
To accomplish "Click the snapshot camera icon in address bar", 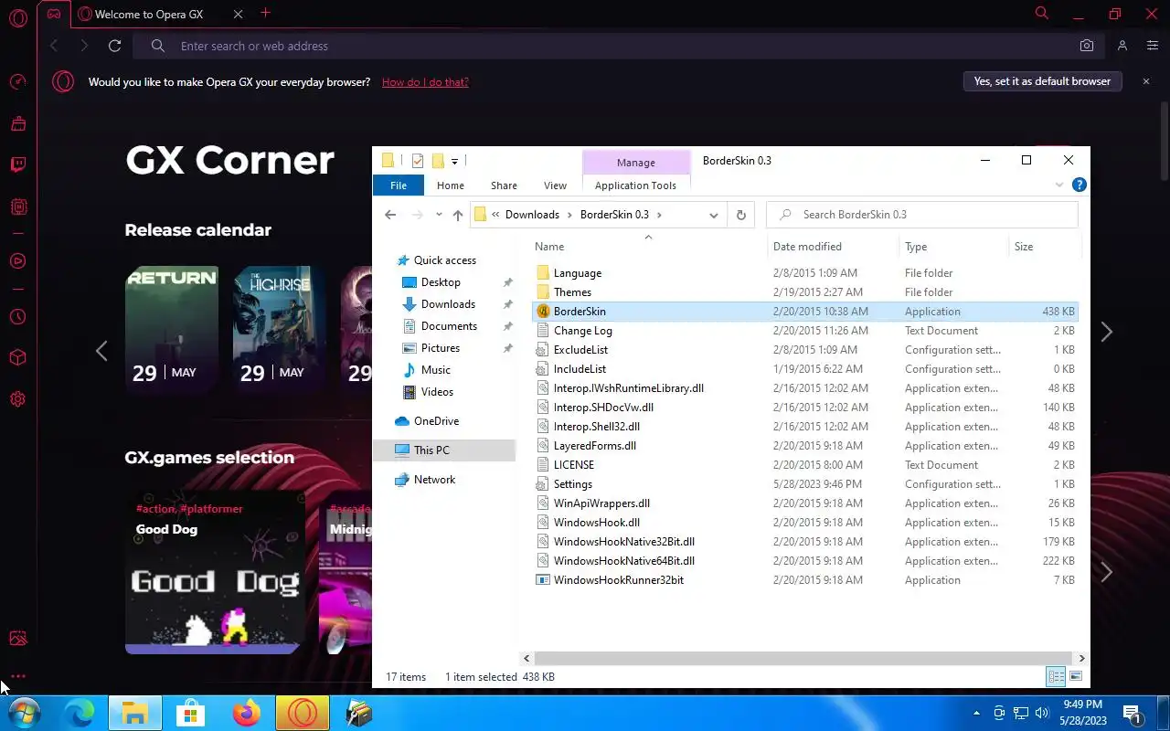I will coord(1086,46).
